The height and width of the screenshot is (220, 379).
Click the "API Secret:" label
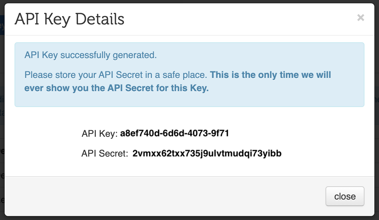(105, 153)
